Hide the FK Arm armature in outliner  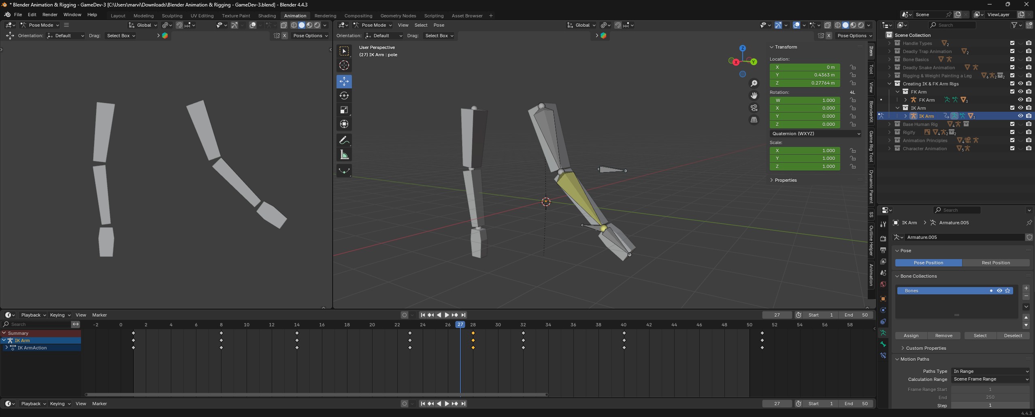click(1020, 100)
